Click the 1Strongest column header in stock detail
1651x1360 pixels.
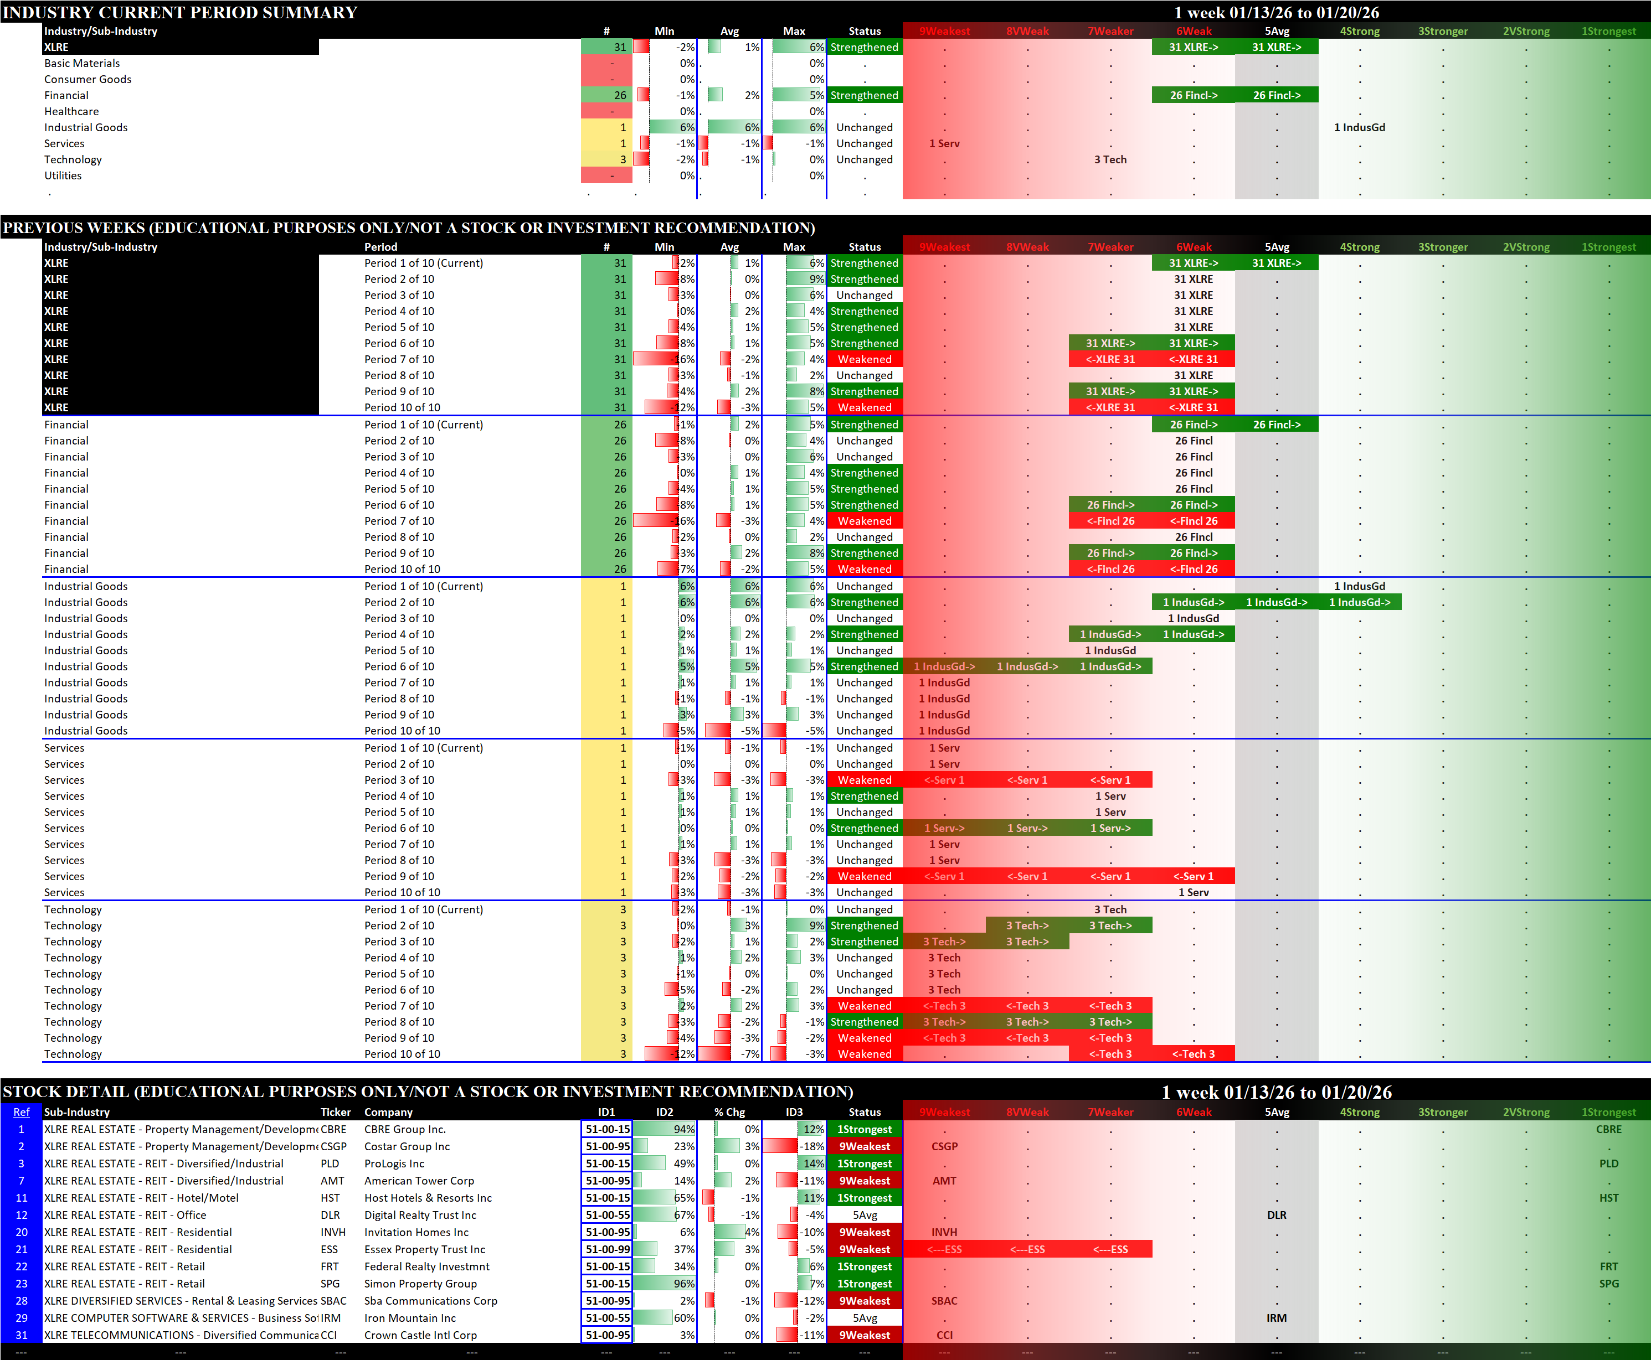(x=1609, y=1111)
